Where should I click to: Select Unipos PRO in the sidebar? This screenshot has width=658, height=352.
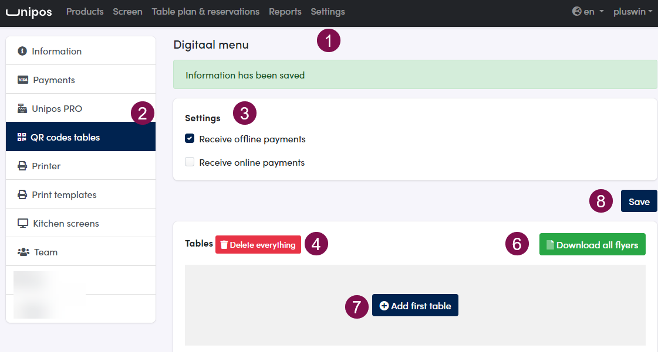[x=80, y=108]
